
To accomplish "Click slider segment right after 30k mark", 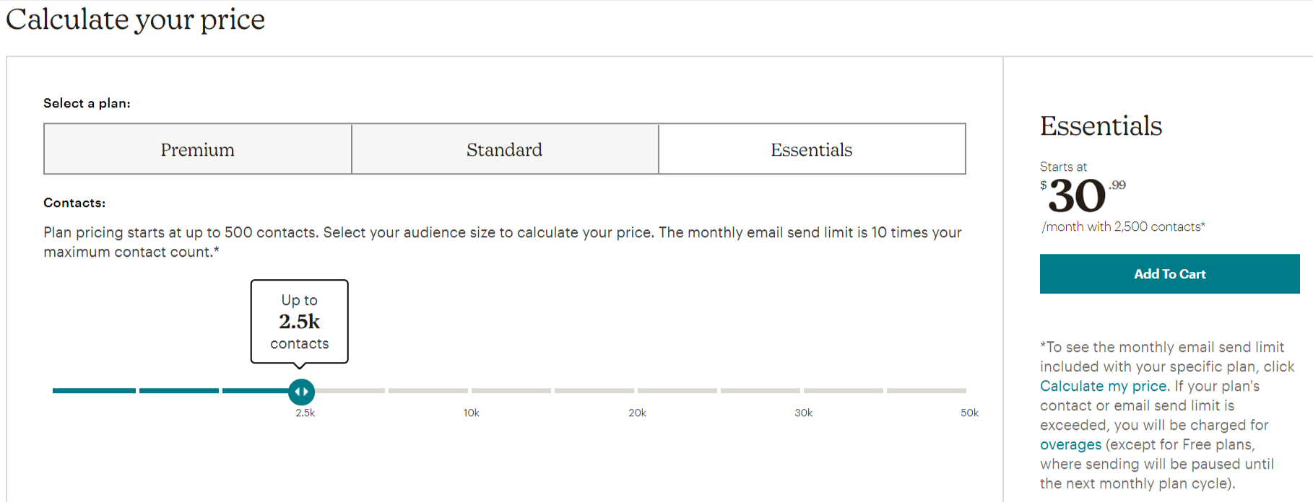I will click(843, 390).
